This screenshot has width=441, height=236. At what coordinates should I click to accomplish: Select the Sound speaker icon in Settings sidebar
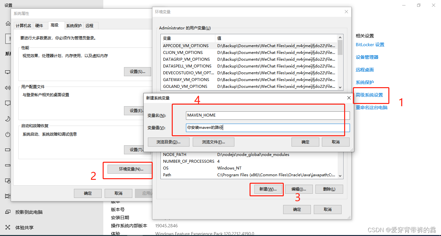[8, 88]
